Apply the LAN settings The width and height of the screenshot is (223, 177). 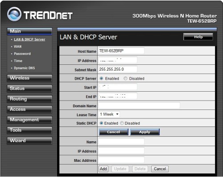[x=145, y=132]
